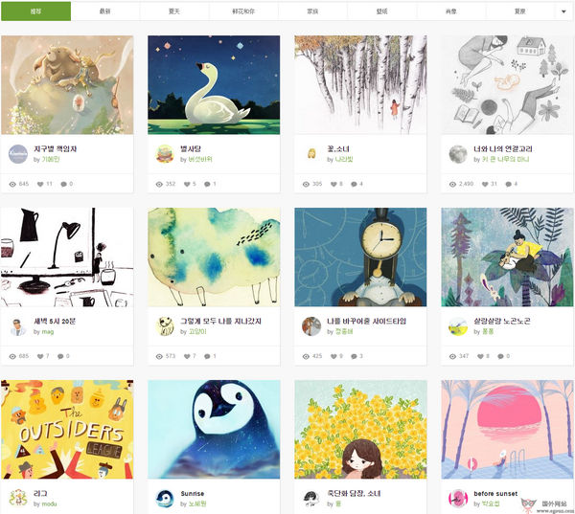Click the heart icon on the swan card

coord(187,184)
